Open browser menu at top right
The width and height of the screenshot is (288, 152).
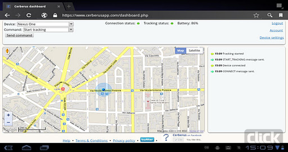click(279, 5)
